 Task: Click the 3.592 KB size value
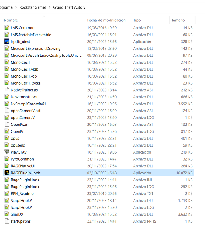185,104
